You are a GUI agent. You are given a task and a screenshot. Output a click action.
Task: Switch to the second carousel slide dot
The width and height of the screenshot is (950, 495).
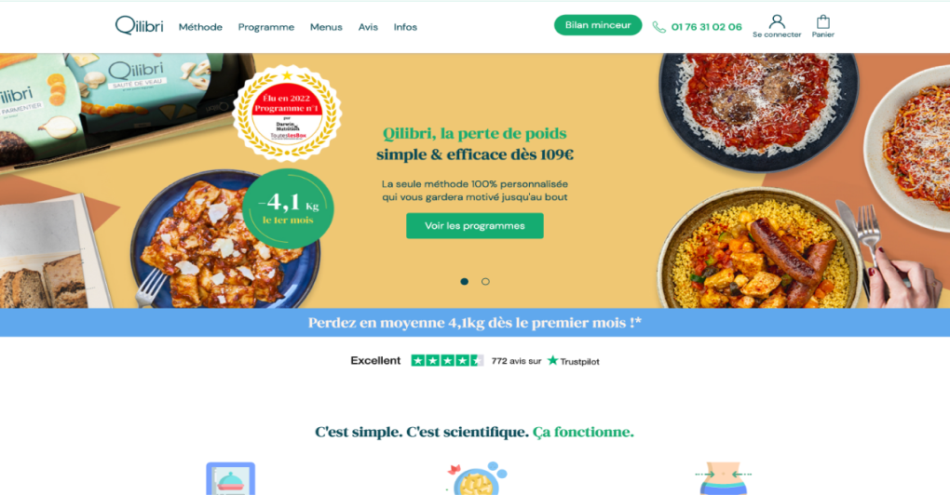click(485, 281)
